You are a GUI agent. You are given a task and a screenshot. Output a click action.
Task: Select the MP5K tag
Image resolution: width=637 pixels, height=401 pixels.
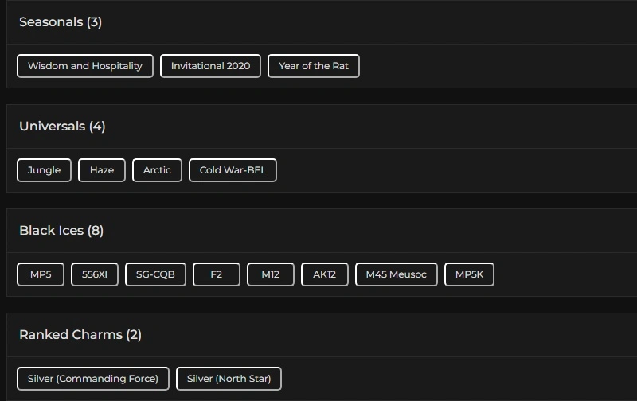pyautogui.click(x=469, y=274)
